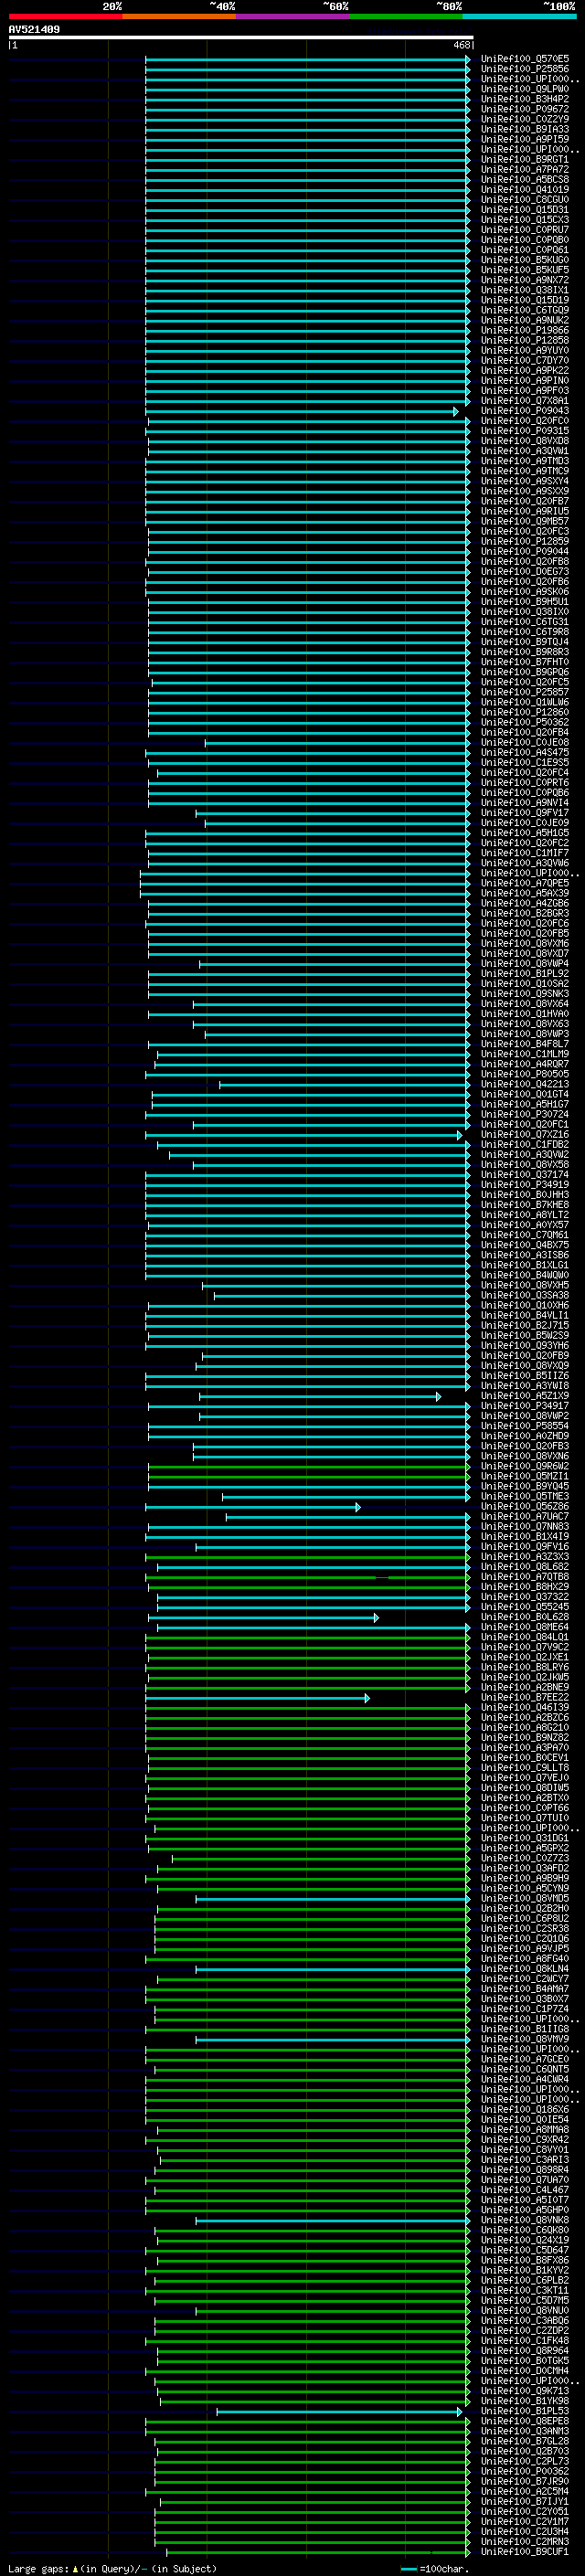This screenshot has width=585, height=2576.
Task: Select hit label UniRef100_P34917
Action: tap(525, 1406)
